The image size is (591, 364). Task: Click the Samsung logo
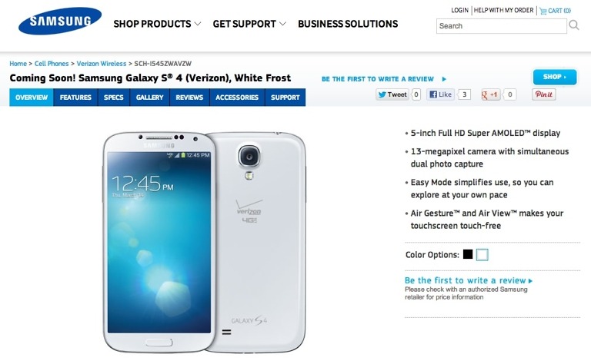click(60, 21)
